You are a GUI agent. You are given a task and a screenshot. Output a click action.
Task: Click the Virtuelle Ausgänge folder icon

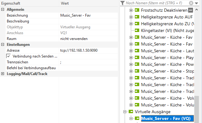(131, 112)
